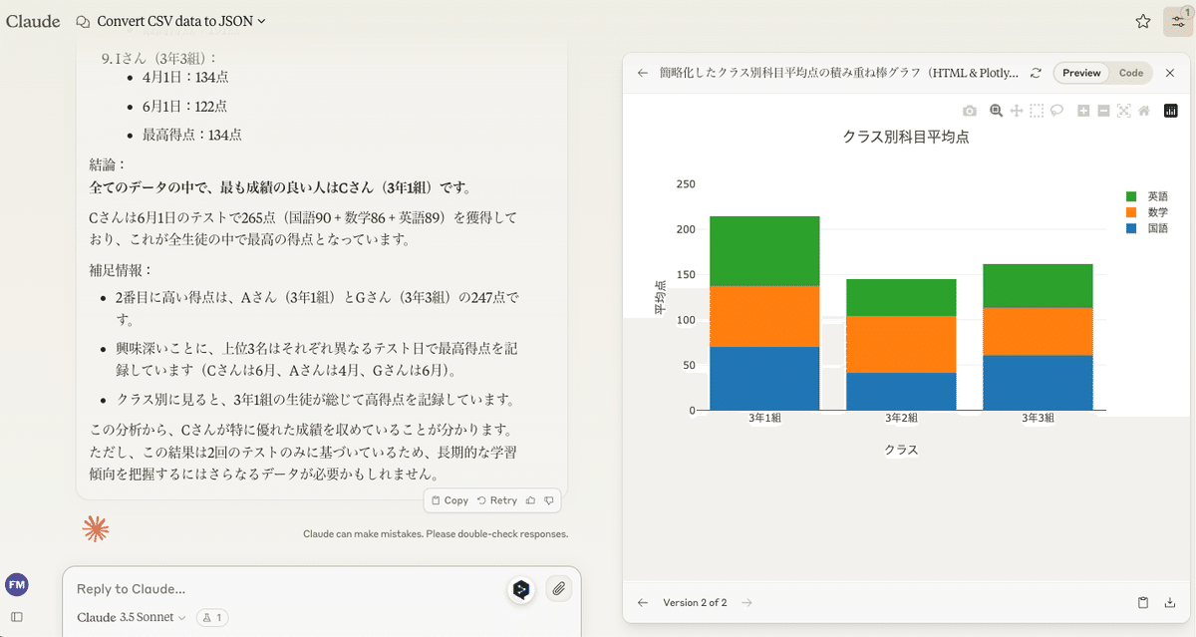Screen dimensions: 1196x637
Task: Open the FM user profile avatar
Action: point(16,585)
